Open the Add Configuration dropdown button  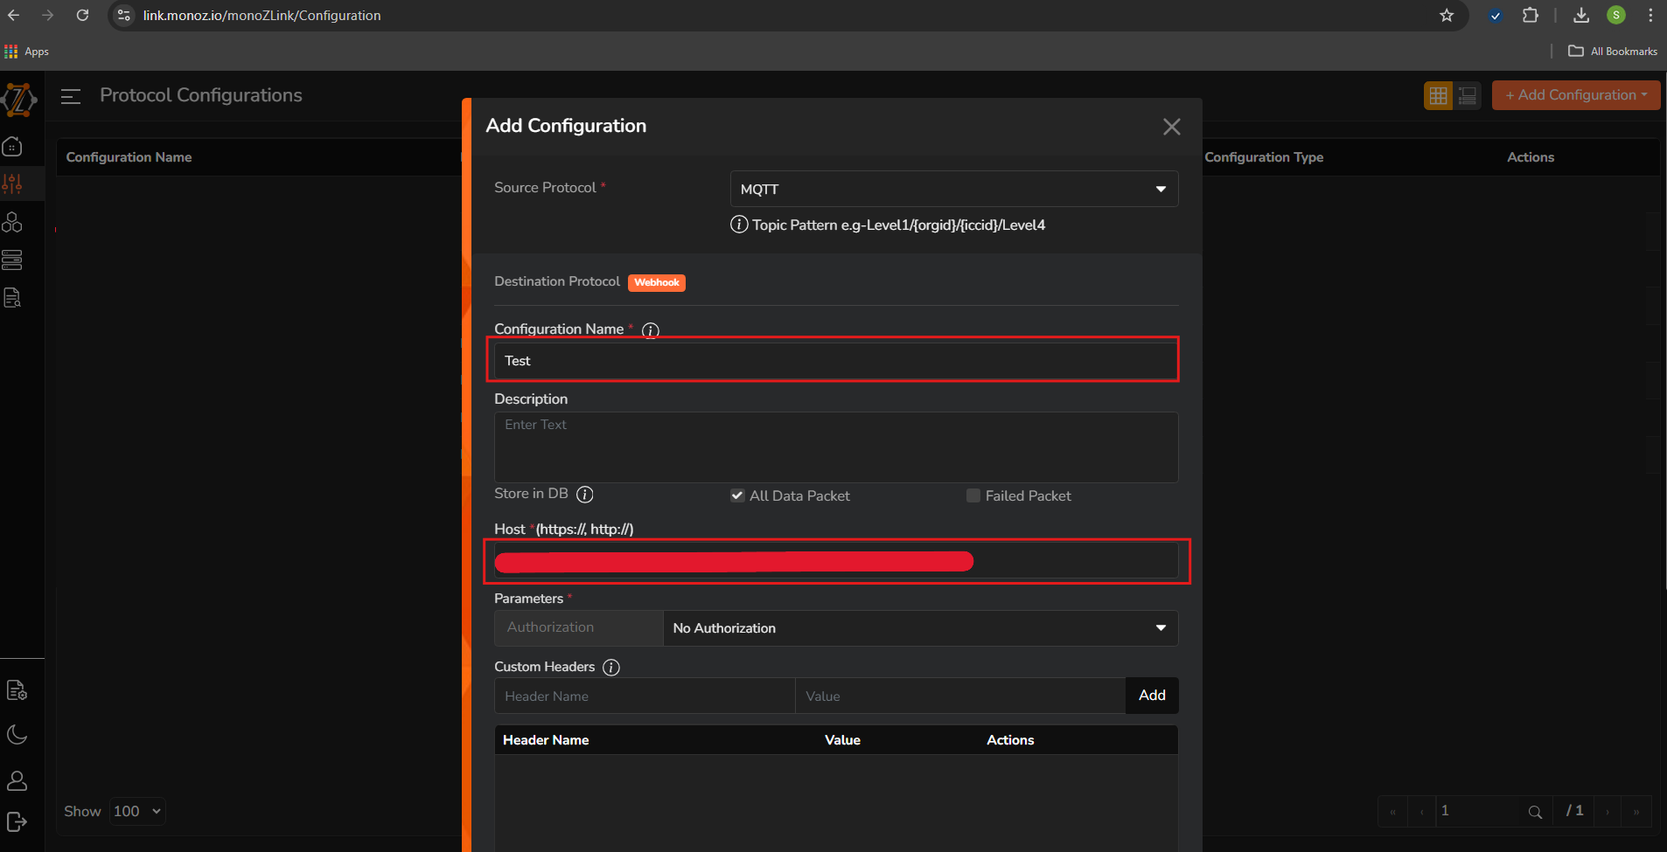pos(1575,95)
